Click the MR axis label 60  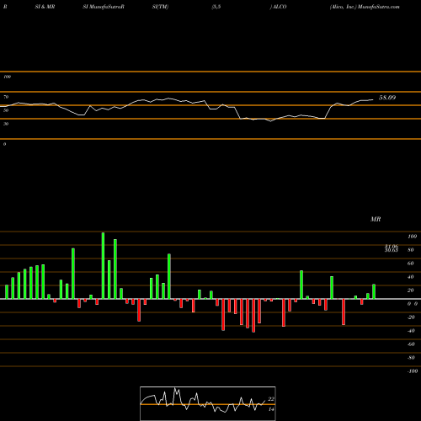(410, 264)
